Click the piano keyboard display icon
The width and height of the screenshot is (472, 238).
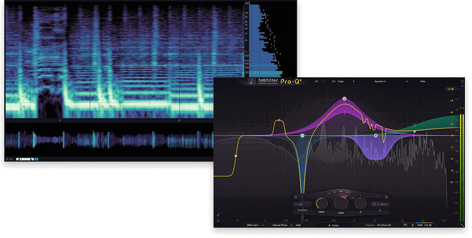[218, 220]
